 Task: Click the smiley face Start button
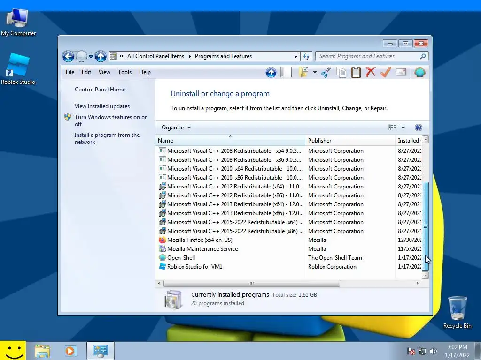coord(13,351)
